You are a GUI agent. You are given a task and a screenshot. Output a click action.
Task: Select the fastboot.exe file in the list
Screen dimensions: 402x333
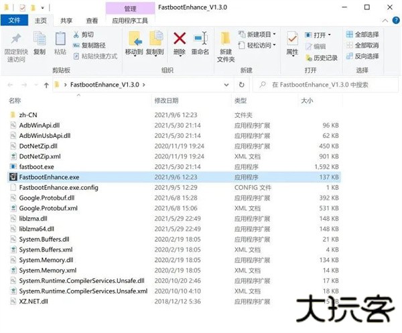coord(37,166)
